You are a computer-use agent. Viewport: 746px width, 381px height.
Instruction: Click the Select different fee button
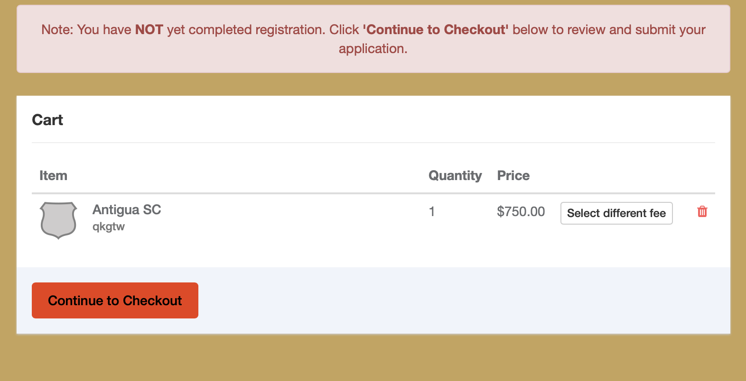tap(616, 213)
